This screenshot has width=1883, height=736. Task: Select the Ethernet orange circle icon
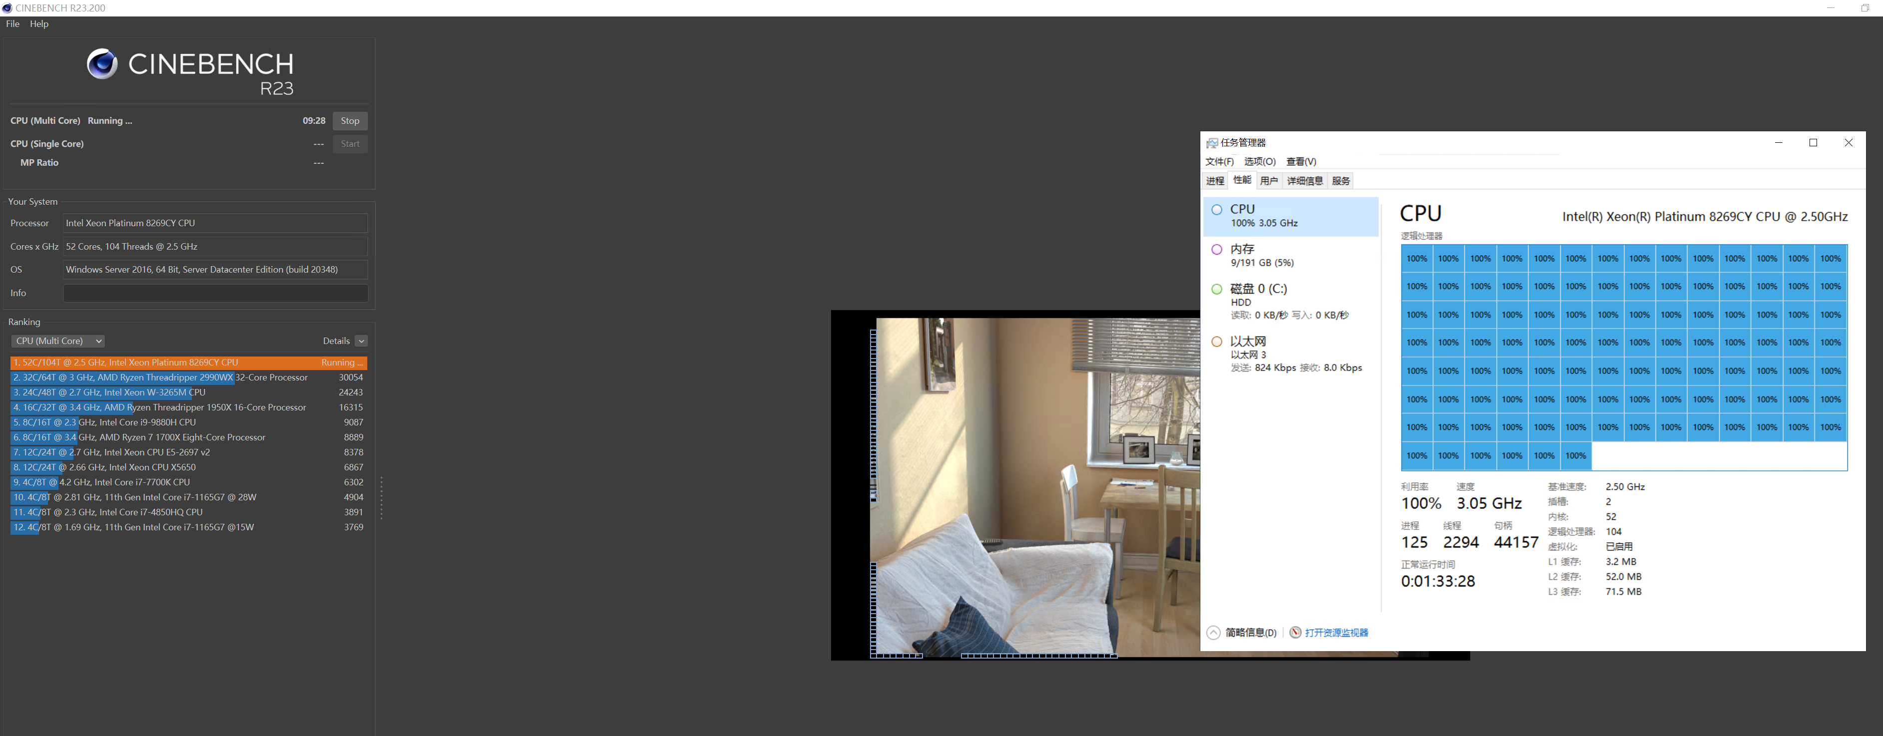click(1217, 342)
